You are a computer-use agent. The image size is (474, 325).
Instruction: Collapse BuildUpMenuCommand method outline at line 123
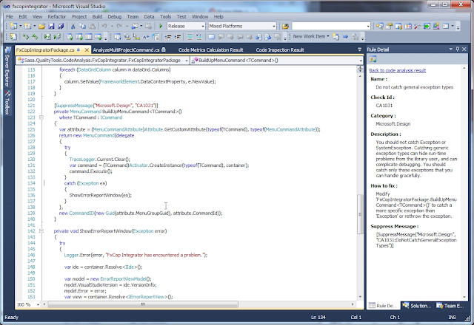[41, 117]
